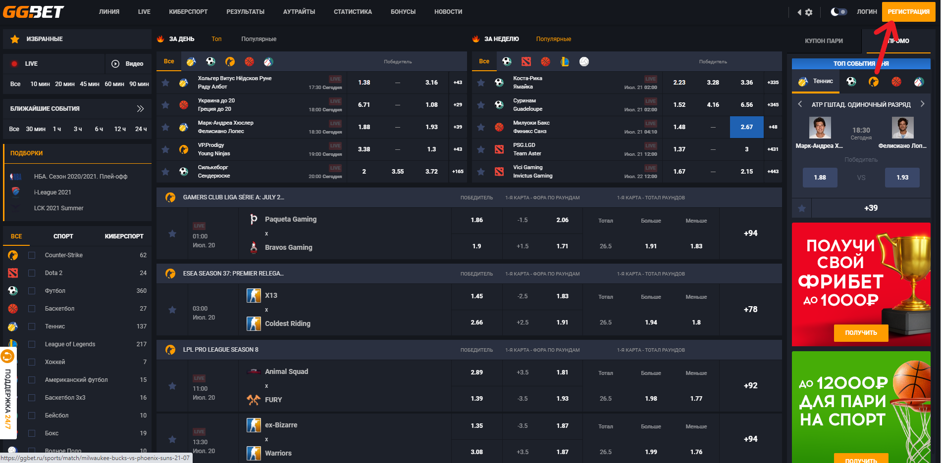Open the i-League 2021 collection
This screenshot has width=941, height=463.
52,192
